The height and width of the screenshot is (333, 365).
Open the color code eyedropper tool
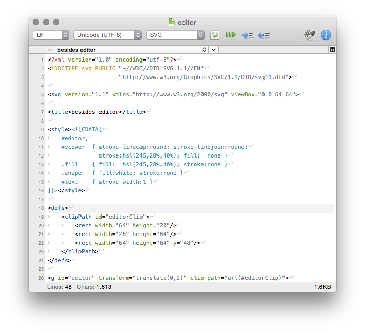coord(310,35)
